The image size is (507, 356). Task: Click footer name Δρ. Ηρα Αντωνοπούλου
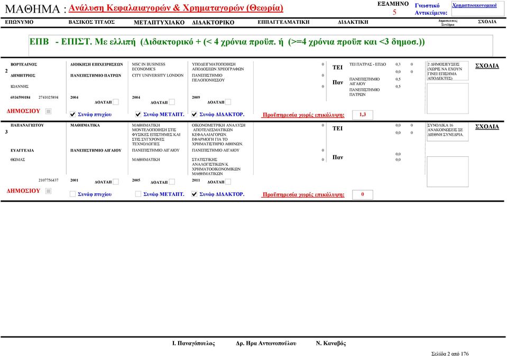pos(266,343)
